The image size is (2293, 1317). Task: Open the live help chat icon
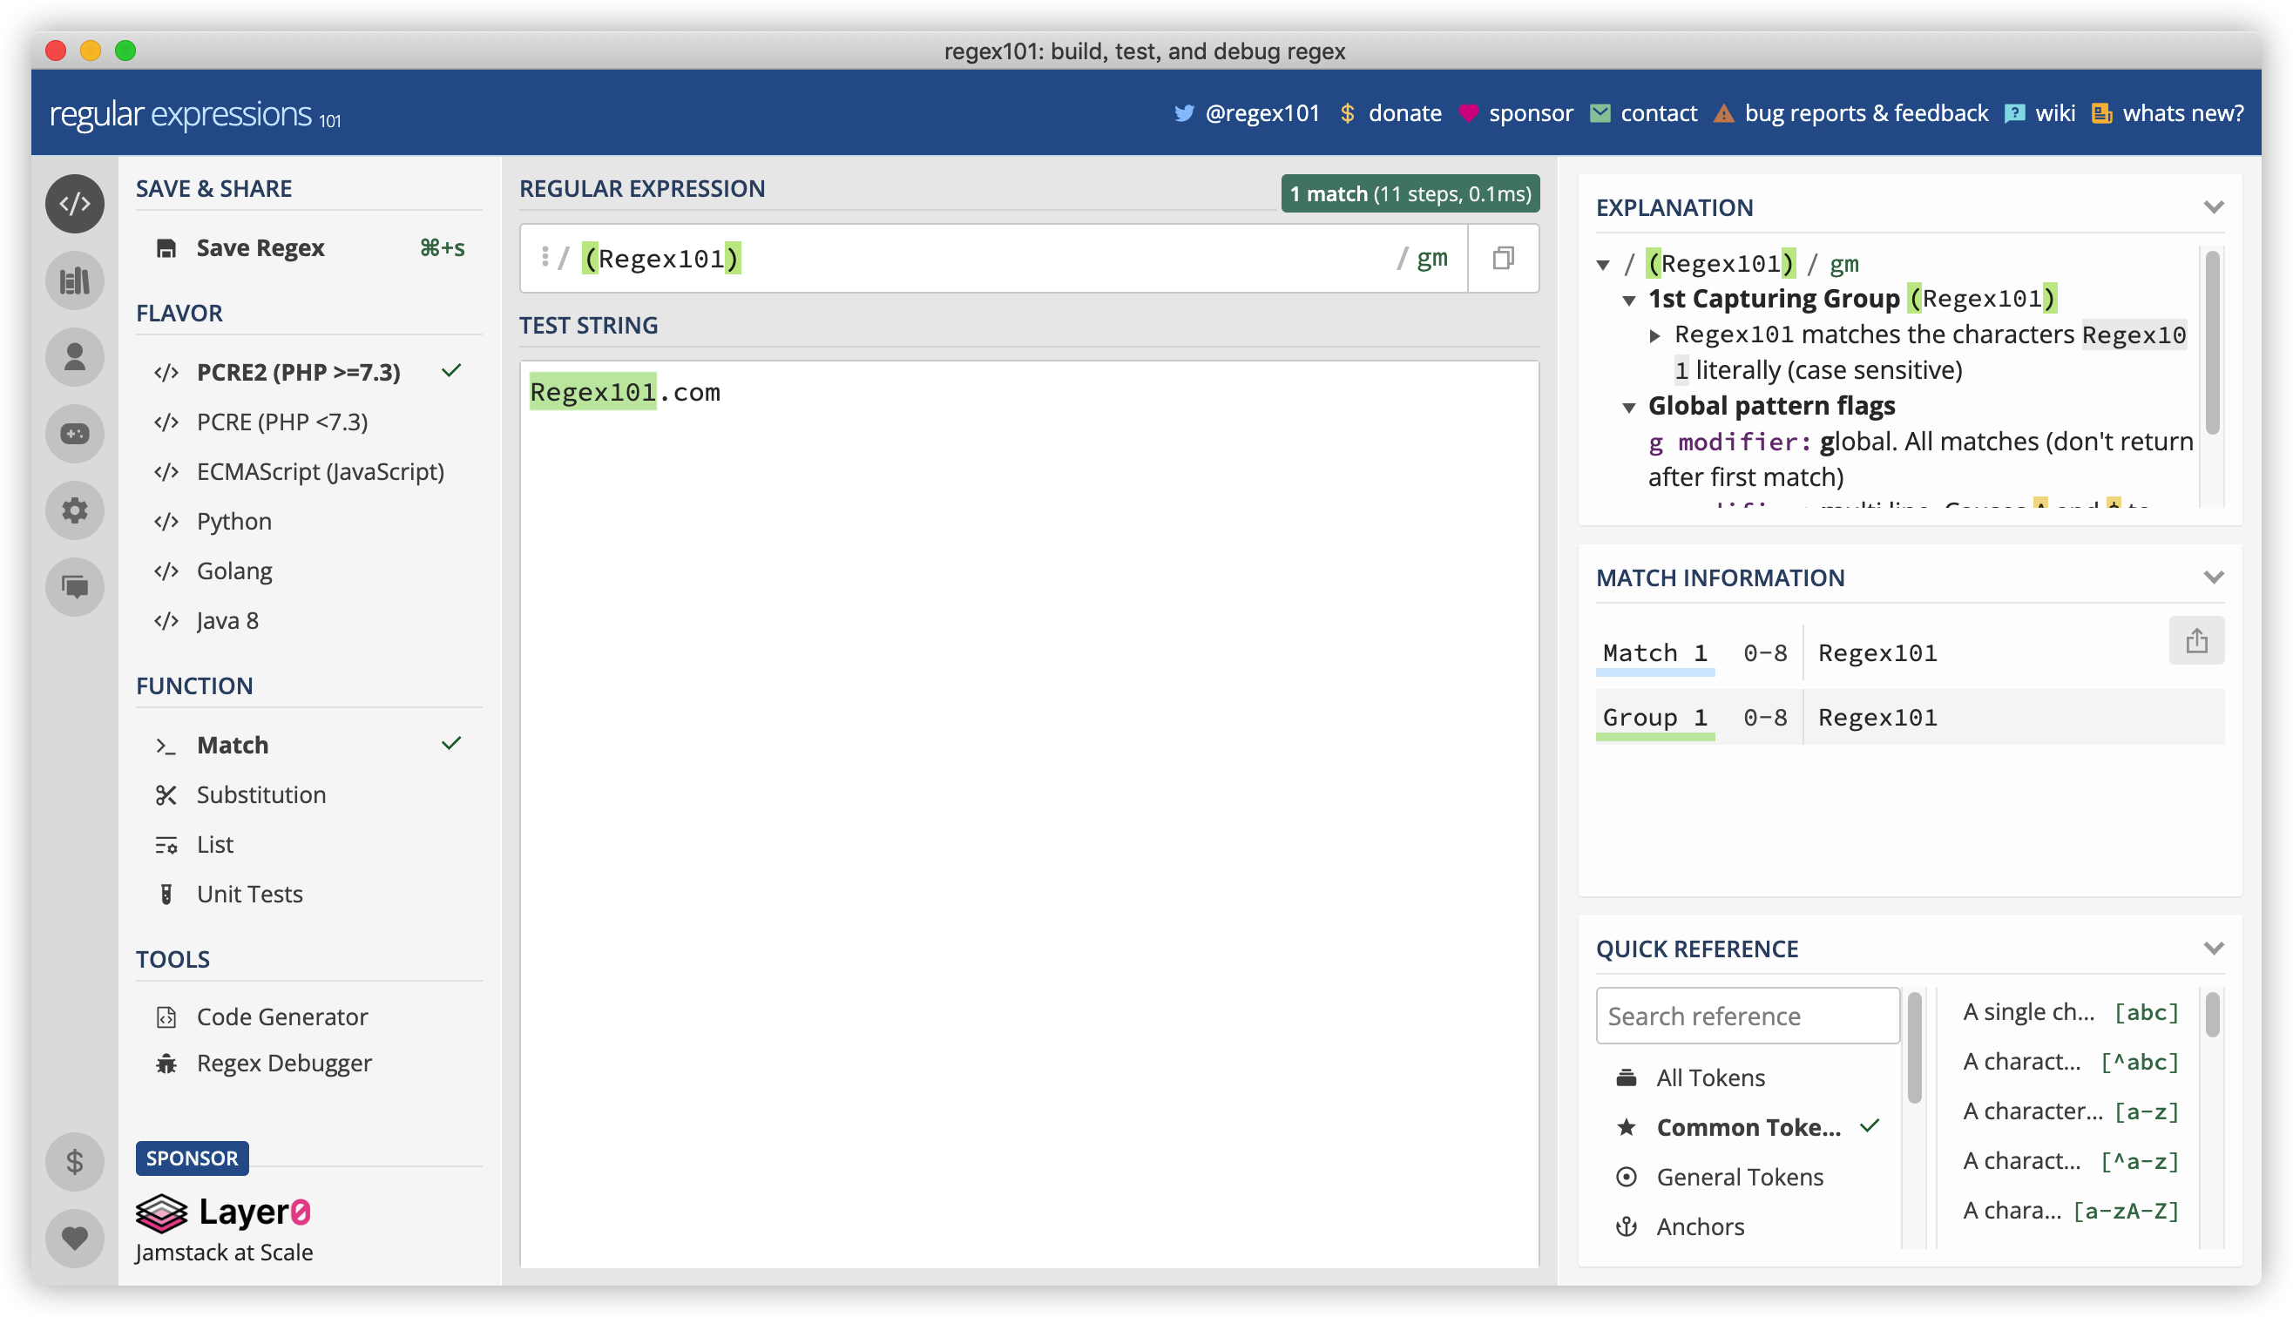pyautogui.click(x=74, y=587)
